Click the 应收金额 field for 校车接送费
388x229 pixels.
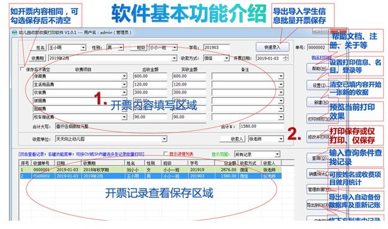150,117
